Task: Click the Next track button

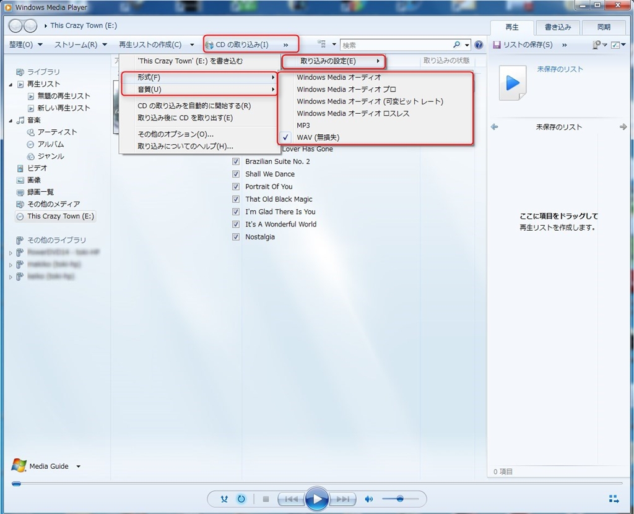Action: (342, 499)
